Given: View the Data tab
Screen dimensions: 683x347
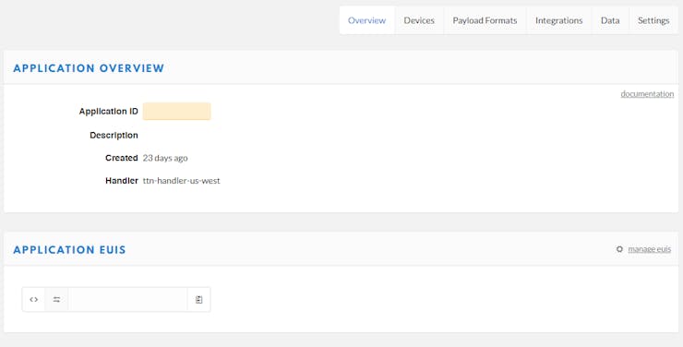Looking at the screenshot, I should tap(610, 20).
